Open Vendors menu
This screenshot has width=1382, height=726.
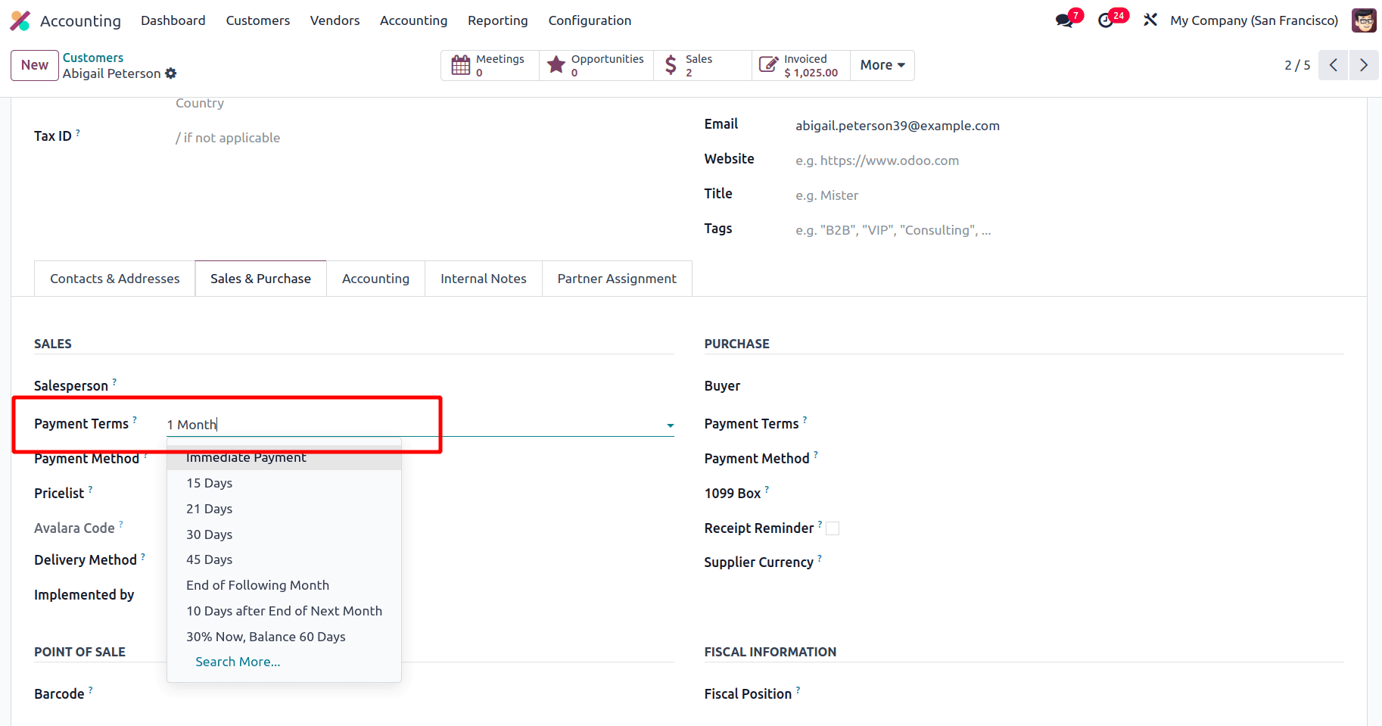335,20
